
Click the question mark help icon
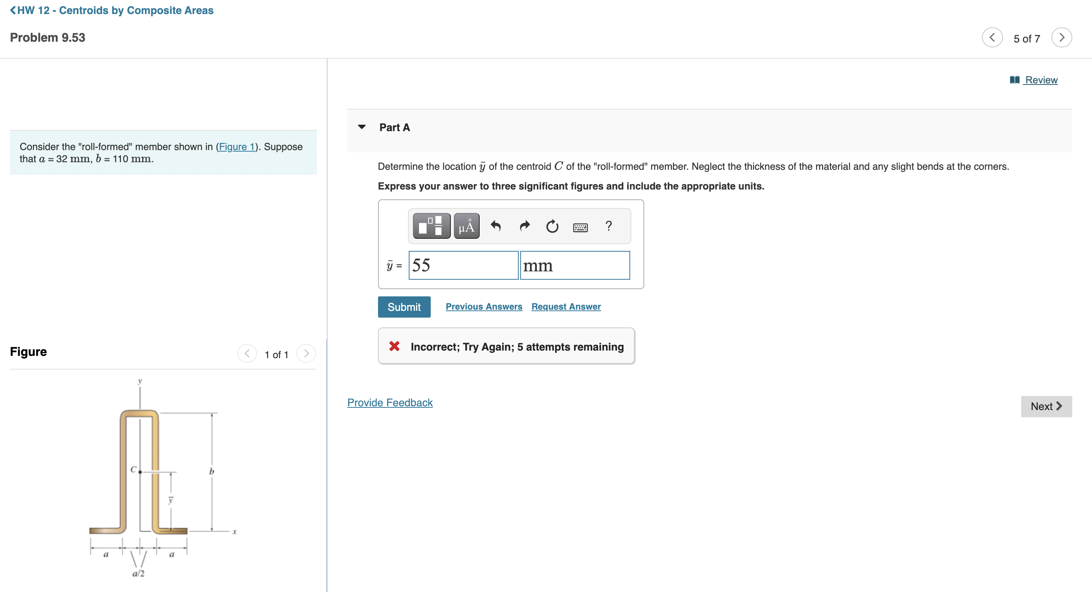(608, 226)
